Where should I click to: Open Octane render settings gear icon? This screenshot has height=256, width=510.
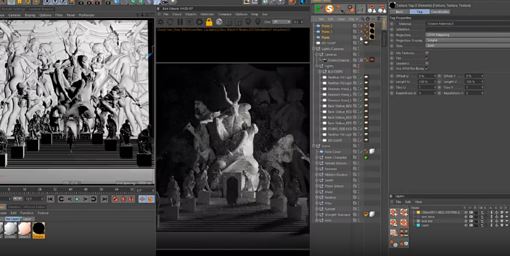(199, 22)
